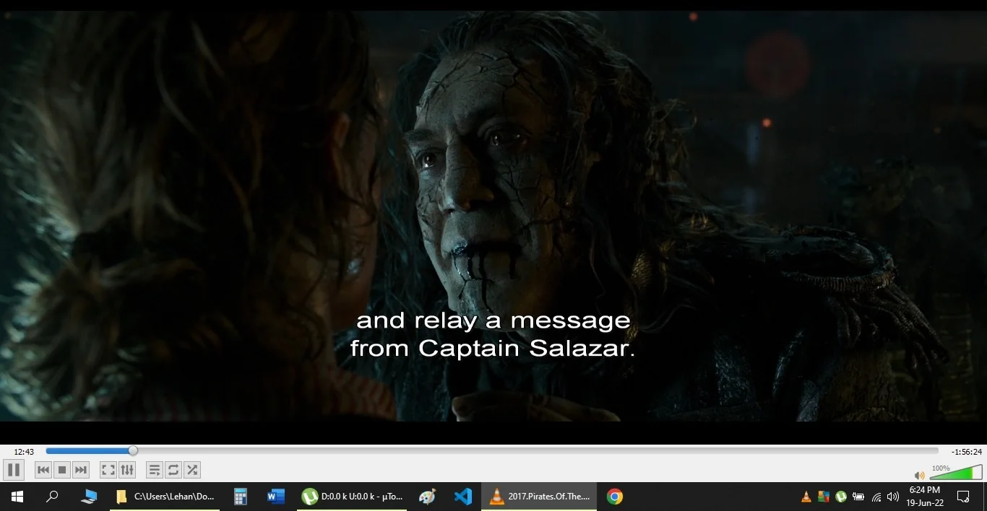This screenshot has height=511, width=987.
Task: Click VLC cone icon in system tray
Action: 806,497
